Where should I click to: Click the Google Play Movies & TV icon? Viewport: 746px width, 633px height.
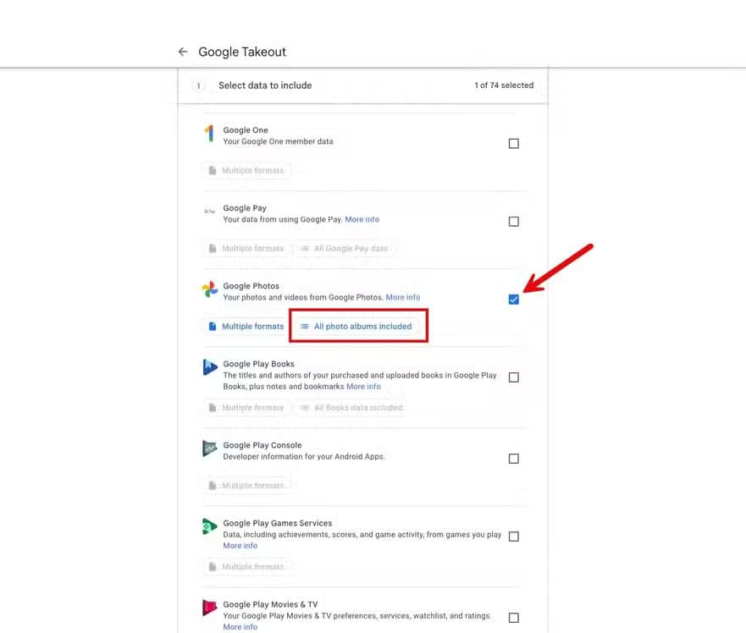(x=209, y=608)
